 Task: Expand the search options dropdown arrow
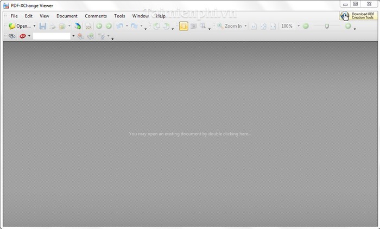(109, 36)
